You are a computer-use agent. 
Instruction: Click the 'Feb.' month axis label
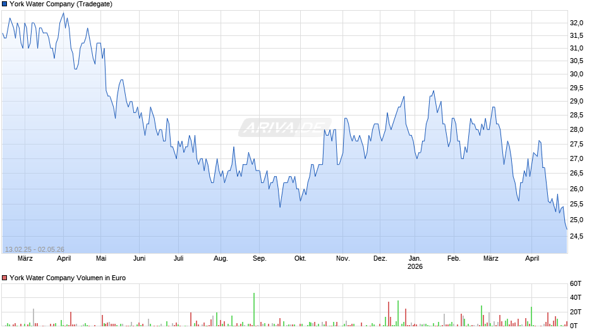(x=454, y=259)
